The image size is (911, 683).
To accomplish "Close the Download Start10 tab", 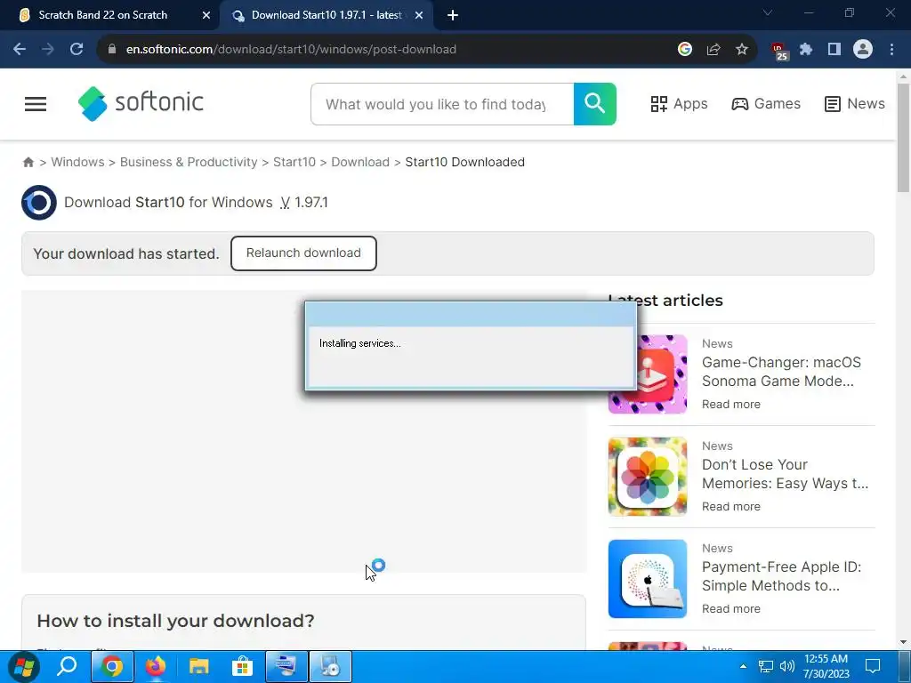I will tap(419, 16).
